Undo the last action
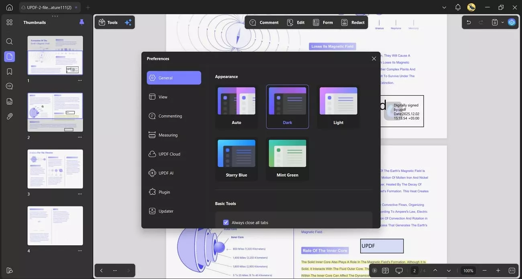The image size is (522, 279). (x=469, y=22)
